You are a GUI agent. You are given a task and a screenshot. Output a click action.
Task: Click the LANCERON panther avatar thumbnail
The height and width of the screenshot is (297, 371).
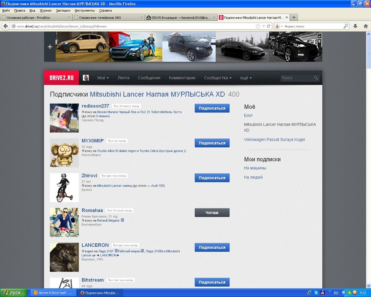click(64, 257)
